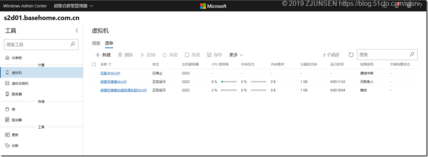The image size is (428, 157).
Task: Click the magnifier in the 搜索 list box
Action: click(x=412, y=54)
